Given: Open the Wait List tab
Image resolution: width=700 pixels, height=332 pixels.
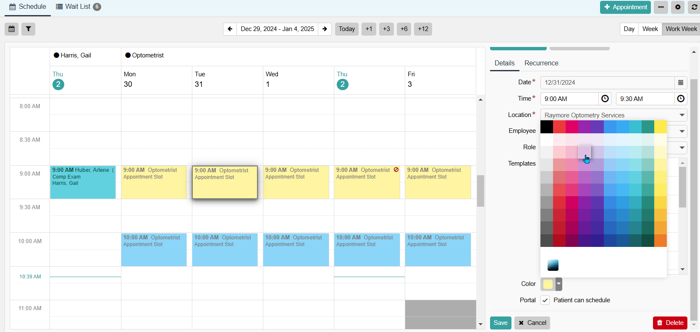Looking at the screenshot, I should tap(79, 7).
